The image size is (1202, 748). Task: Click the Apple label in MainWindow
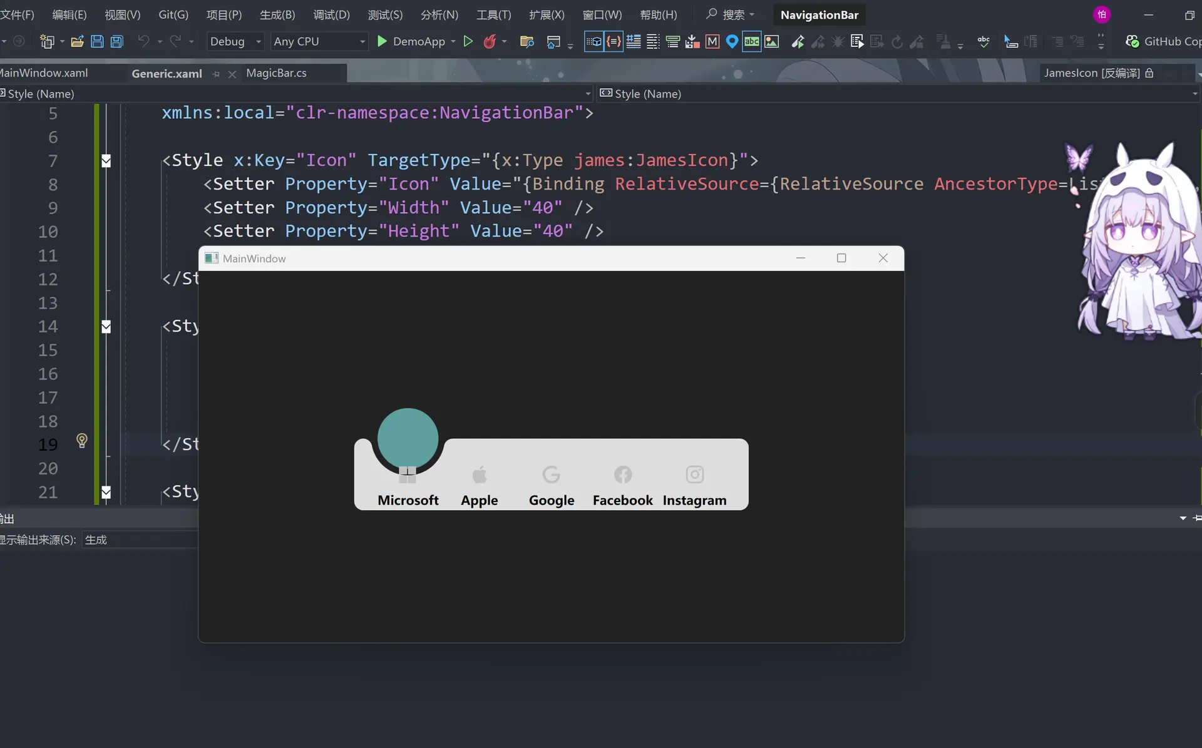point(480,500)
